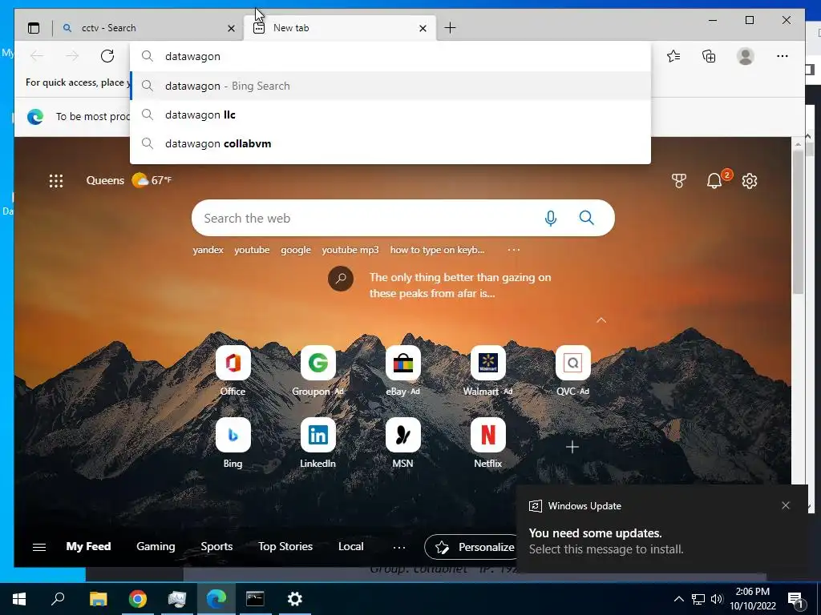The image size is (821, 615).
Task: Choose the datawagon collabvm suggestion
Action: point(390,143)
